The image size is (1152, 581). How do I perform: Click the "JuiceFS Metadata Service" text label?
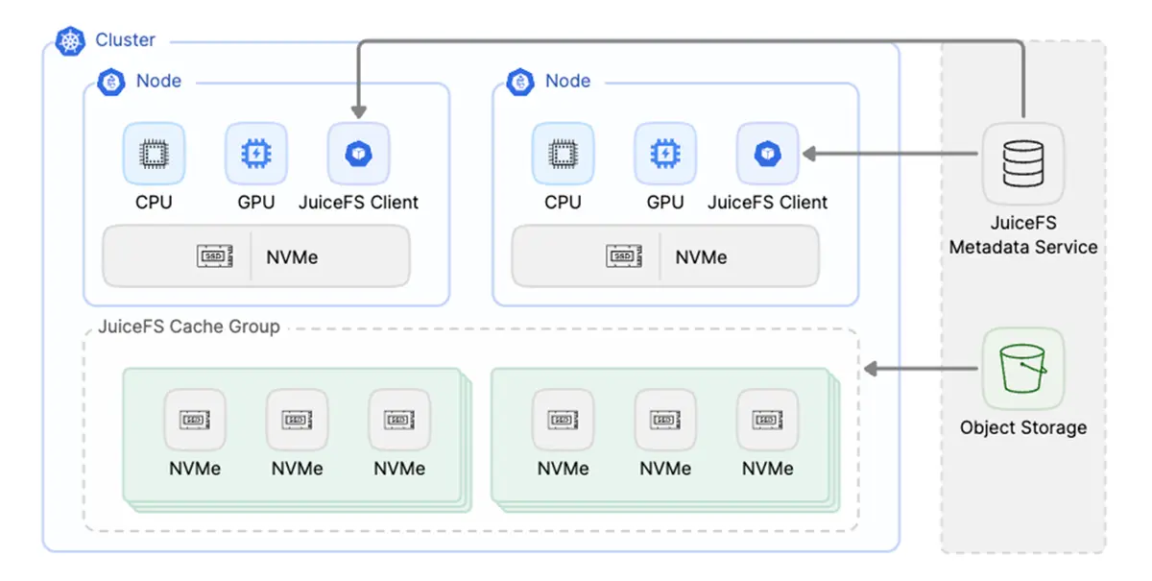coord(1023,235)
